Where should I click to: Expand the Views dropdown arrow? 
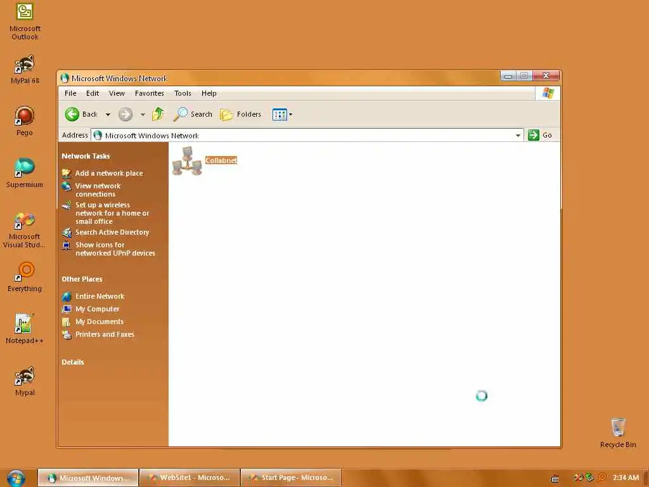pos(290,115)
